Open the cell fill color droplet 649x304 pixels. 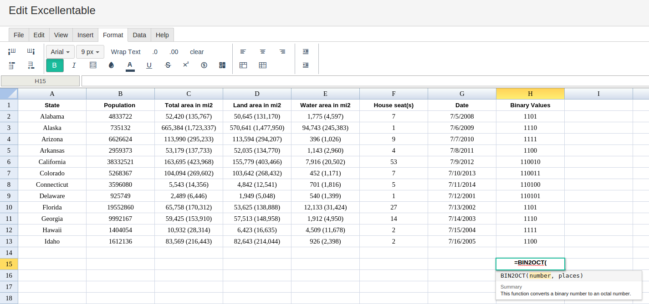(x=111, y=65)
